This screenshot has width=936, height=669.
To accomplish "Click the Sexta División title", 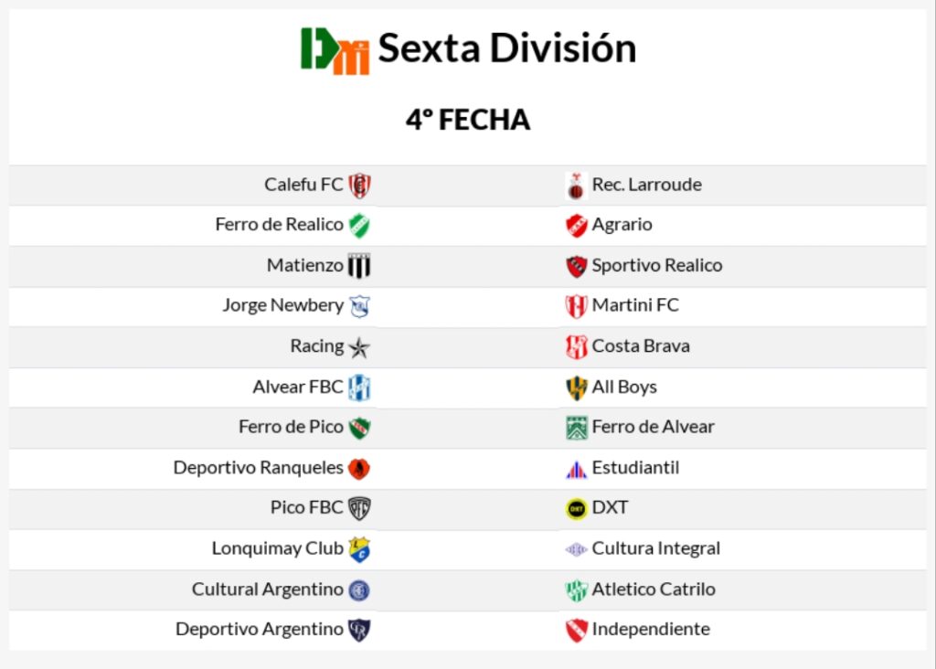I will pyautogui.click(x=507, y=48).
